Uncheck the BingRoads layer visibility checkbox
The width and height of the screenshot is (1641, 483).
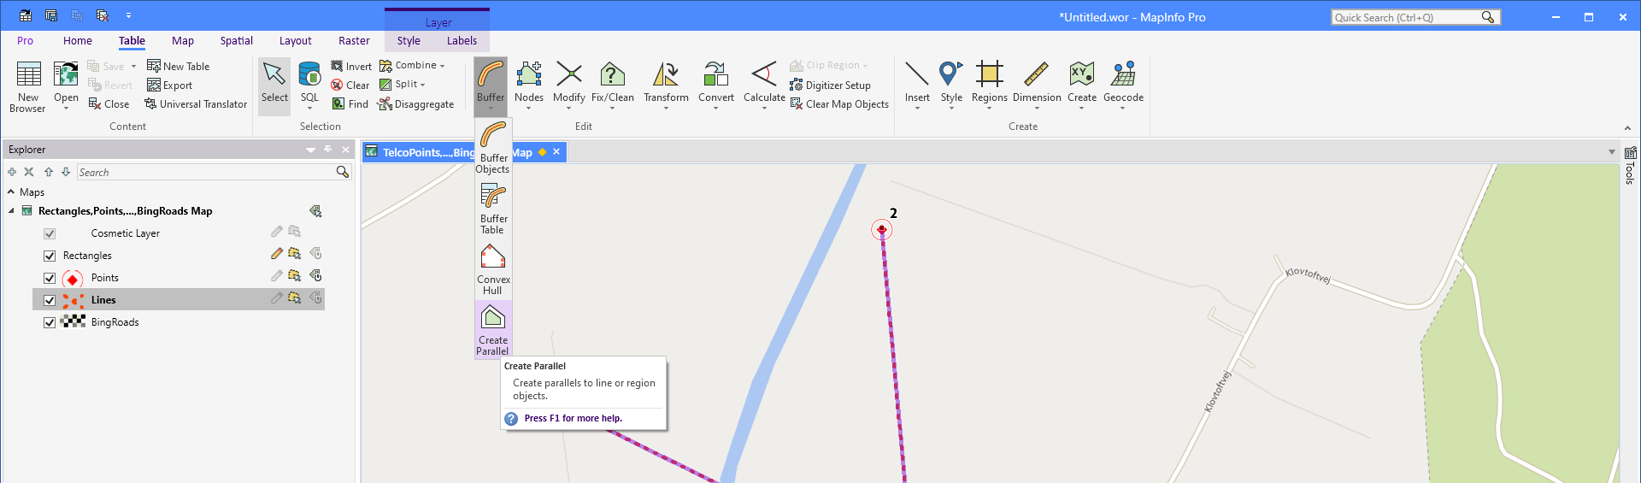pyautogui.click(x=50, y=322)
